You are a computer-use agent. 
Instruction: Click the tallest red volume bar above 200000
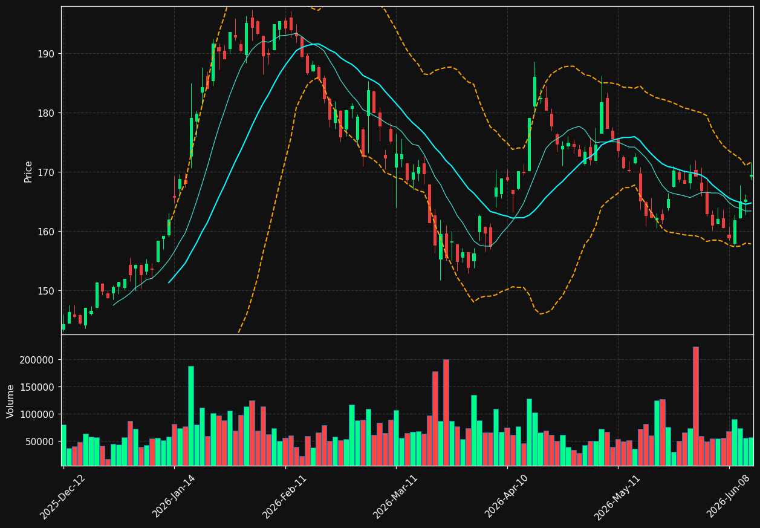coord(696,406)
